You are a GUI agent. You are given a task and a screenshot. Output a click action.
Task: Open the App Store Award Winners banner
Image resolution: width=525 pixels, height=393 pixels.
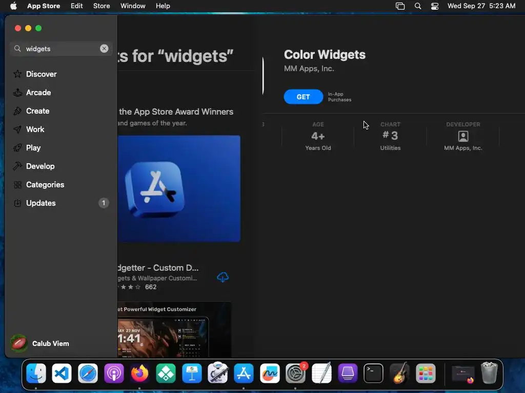179,188
